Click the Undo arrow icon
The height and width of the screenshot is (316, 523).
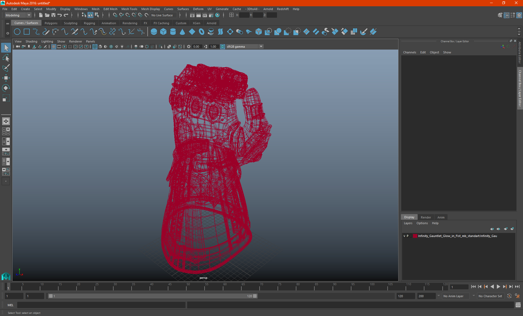tap(60, 15)
